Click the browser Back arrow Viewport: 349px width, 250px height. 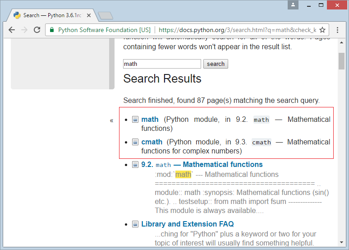click(x=12, y=30)
